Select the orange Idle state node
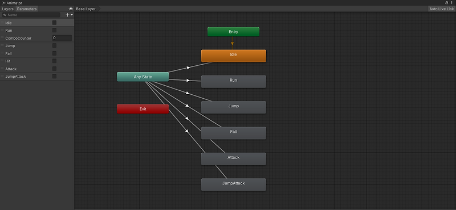 click(234, 56)
